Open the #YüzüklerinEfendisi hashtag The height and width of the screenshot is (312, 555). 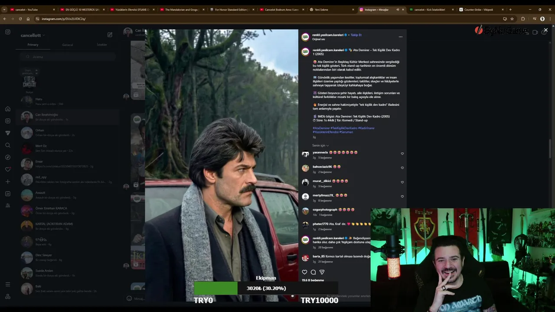326,132
